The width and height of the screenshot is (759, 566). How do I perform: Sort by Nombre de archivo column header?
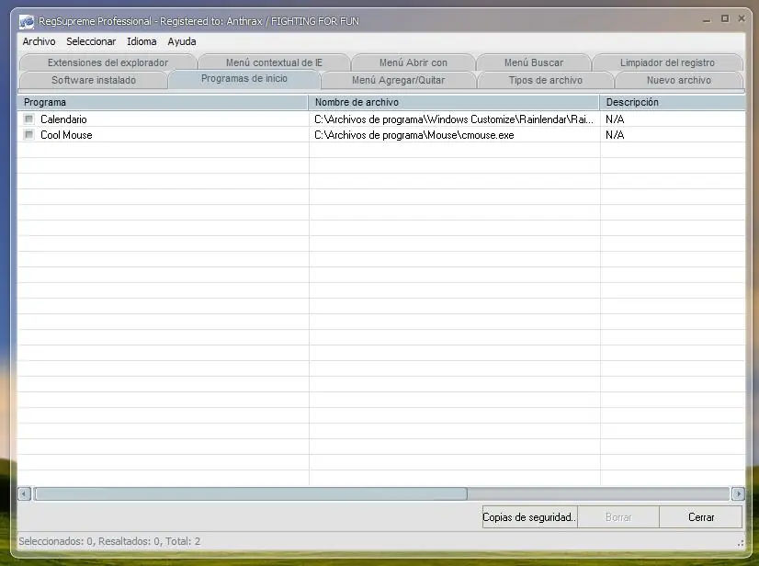454,102
